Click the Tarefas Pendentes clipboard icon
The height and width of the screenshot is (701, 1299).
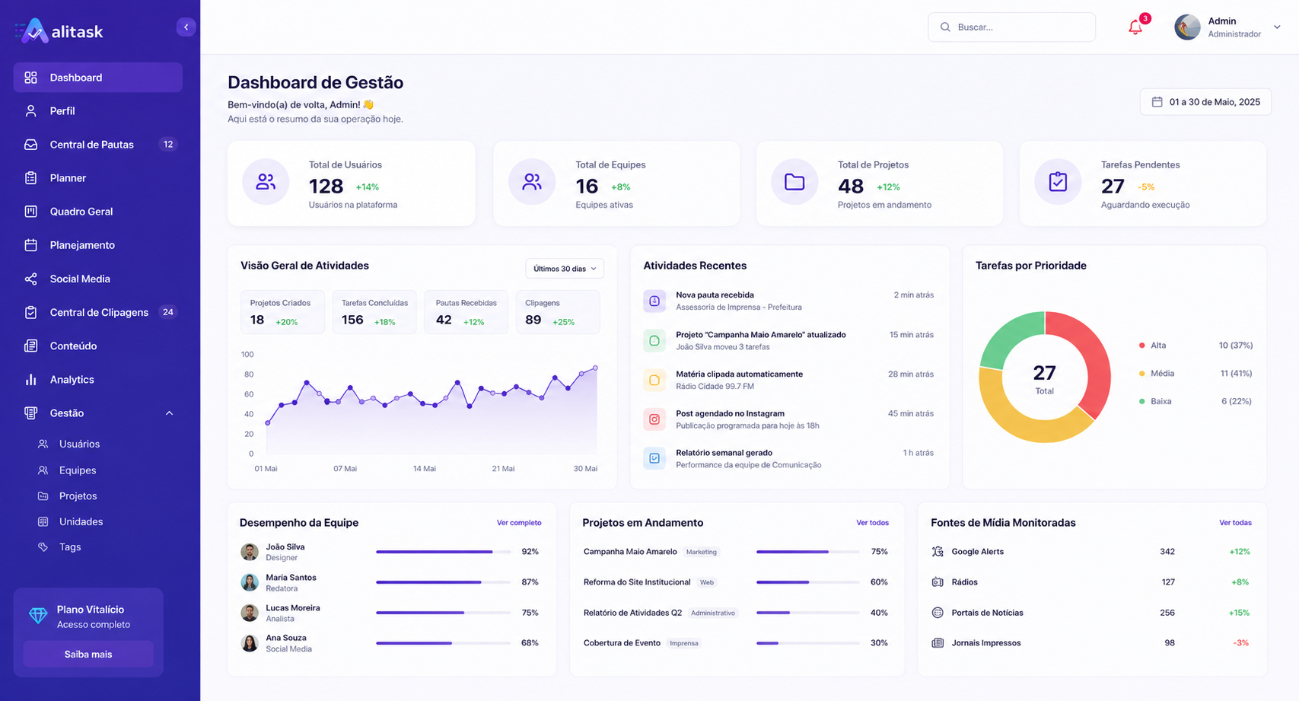(x=1058, y=182)
